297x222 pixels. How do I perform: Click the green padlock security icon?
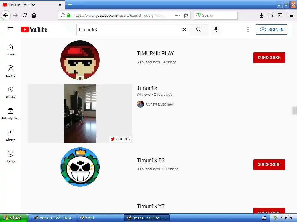click(x=69, y=15)
